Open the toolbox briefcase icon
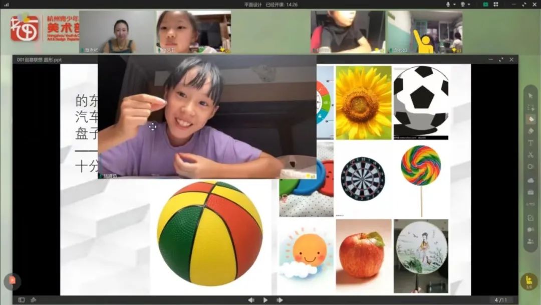541x305 pixels. tap(530, 192)
